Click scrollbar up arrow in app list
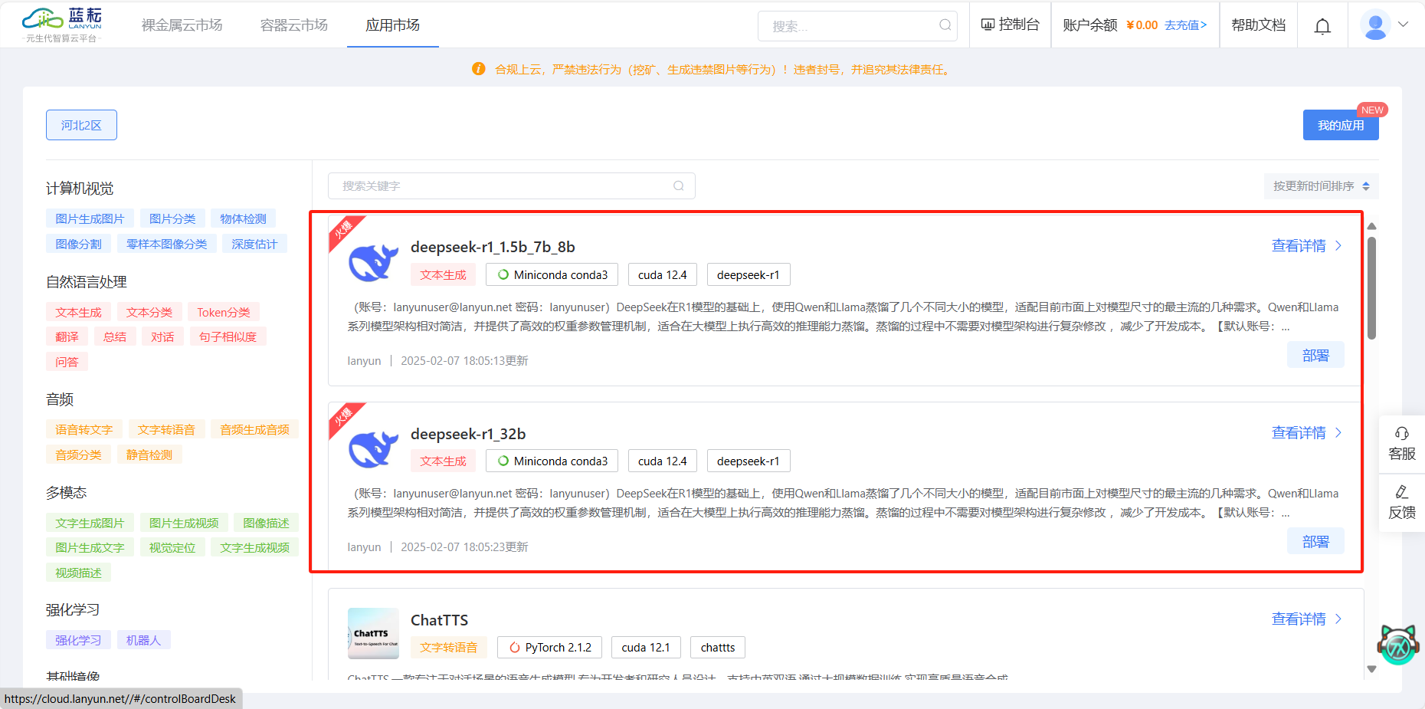The image size is (1425, 709). [1372, 226]
